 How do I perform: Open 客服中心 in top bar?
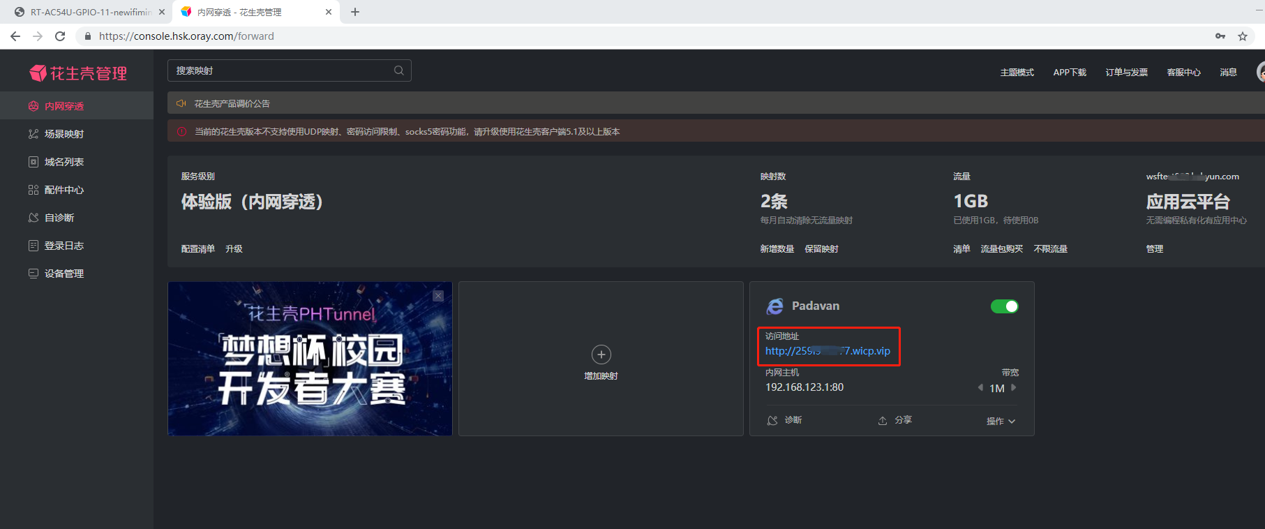tap(1183, 73)
